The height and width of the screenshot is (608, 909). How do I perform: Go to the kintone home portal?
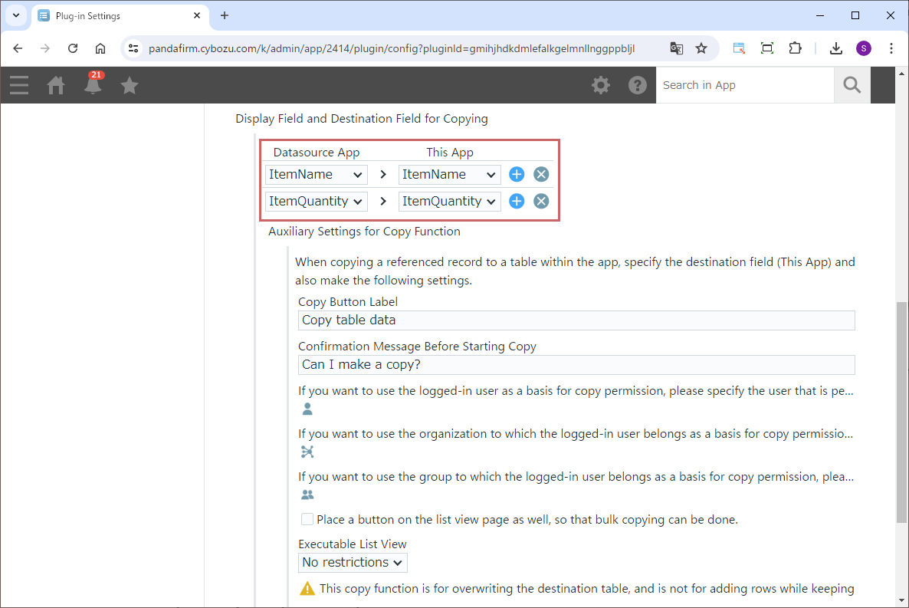pos(56,85)
